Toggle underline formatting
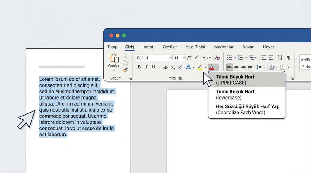This screenshot has width=311, height=173. [x=153, y=67]
